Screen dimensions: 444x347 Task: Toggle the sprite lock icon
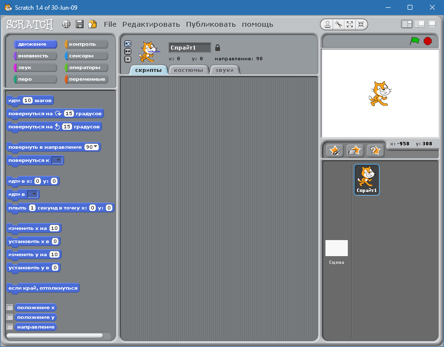pyautogui.click(x=217, y=47)
